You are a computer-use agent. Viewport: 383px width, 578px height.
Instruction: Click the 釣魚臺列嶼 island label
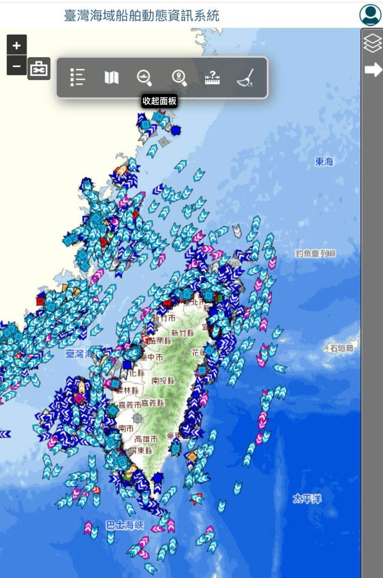click(316, 254)
